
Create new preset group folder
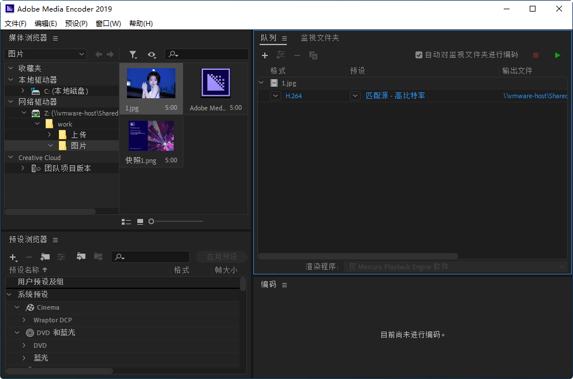(45, 257)
